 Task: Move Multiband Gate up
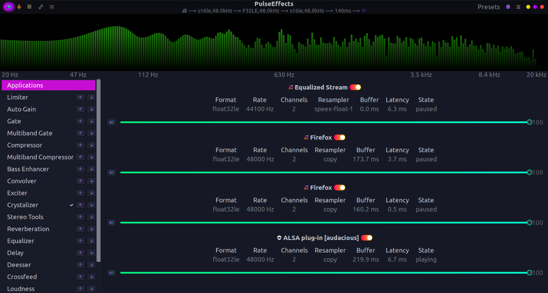tap(80, 133)
